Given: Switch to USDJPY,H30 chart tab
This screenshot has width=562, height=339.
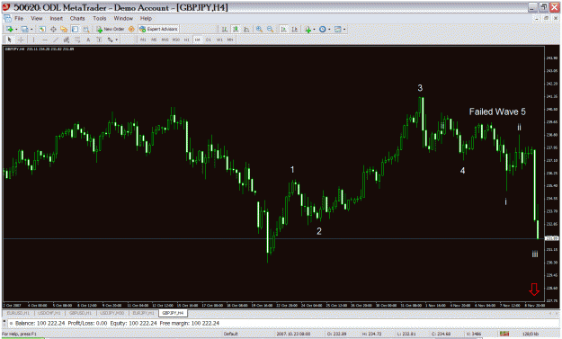Looking at the screenshot, I should pos(112,313).
